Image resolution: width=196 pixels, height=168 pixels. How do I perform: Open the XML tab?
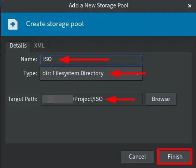point(39,46)
